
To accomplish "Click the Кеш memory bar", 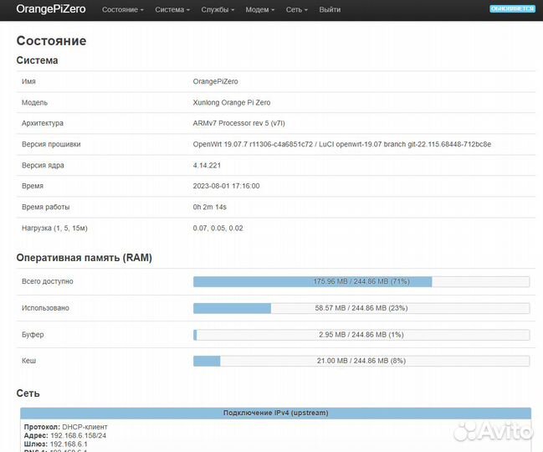I will coord(361,361).
